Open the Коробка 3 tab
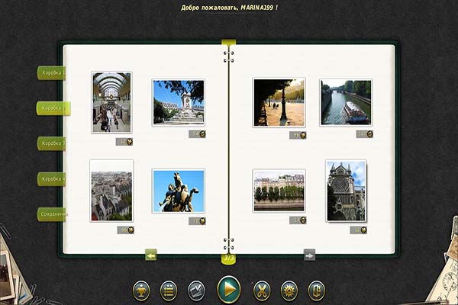The width and height of the screenshot is (458, 305). tap(52, 143)
